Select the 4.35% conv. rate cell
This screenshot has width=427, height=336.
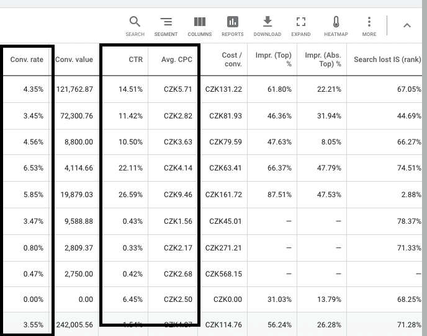coord(34,89)
